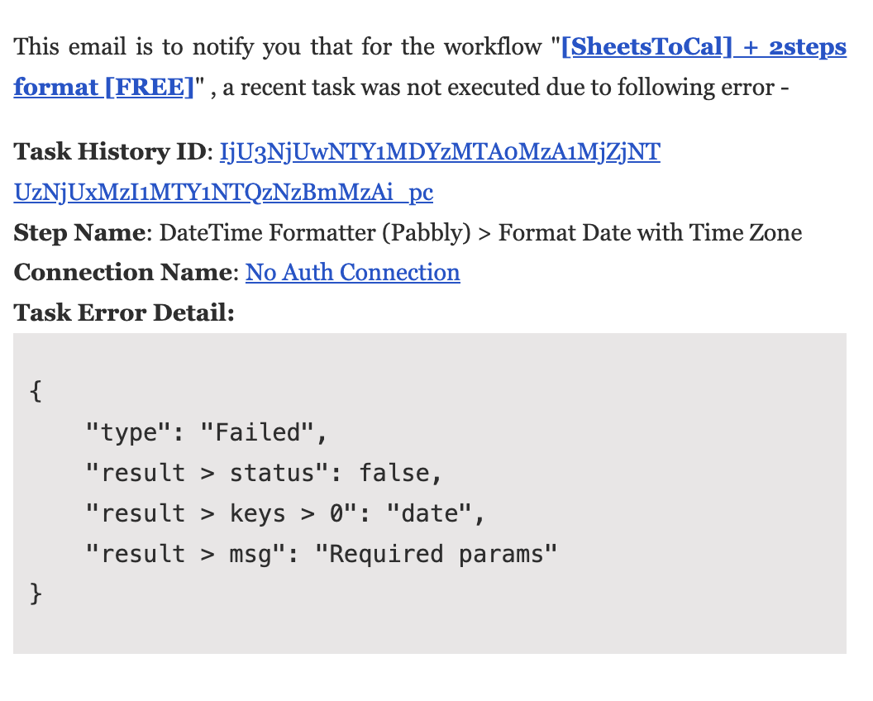Click the "No Auth Connection" link
This screenshot has width=873, height=701.
[x=352, y=273]
